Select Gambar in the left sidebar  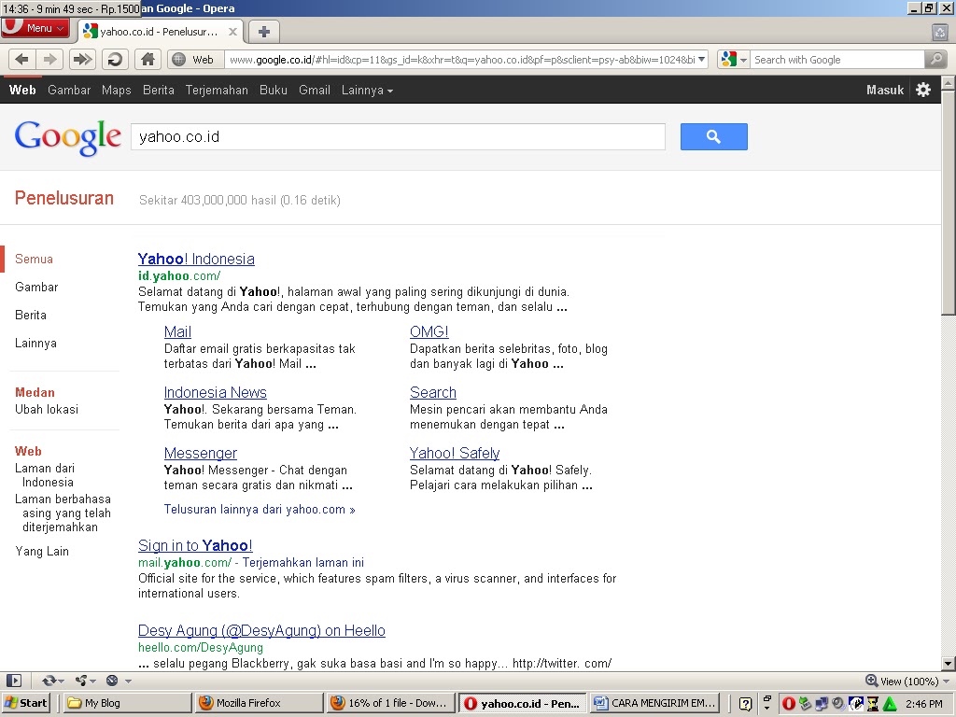tap(36, 288)
